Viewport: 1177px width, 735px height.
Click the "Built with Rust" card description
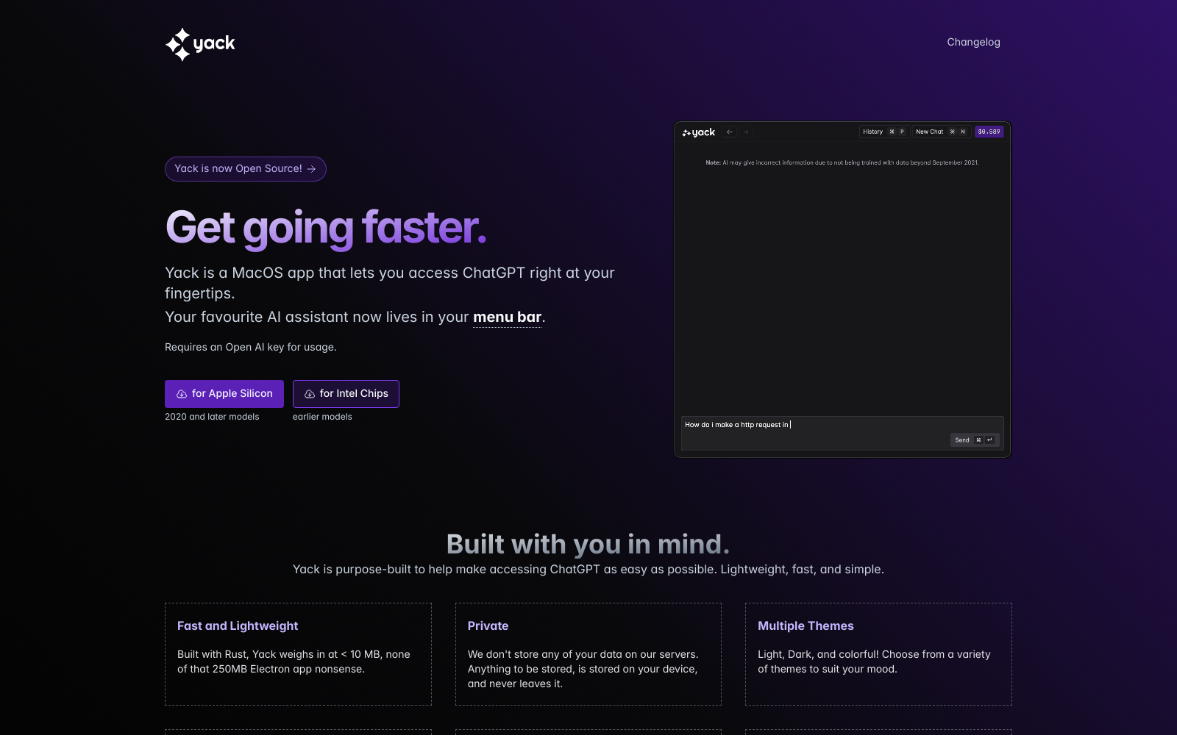(294, 661)
